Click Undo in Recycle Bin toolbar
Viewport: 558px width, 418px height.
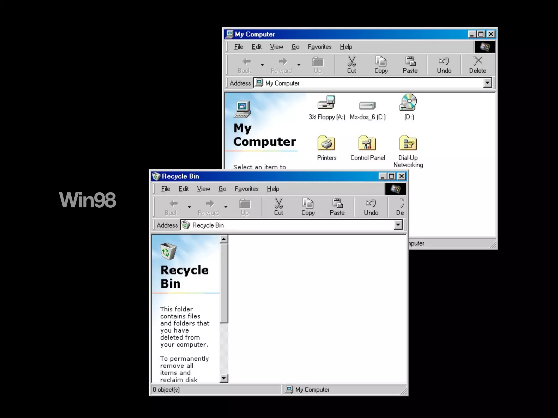click(371, 207)
